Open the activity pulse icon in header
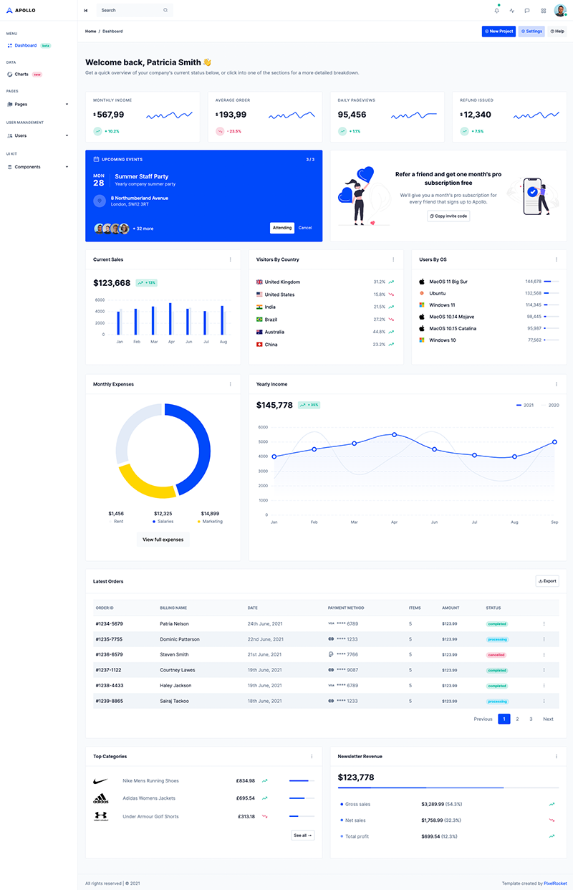The width and height of the screenshot is (573, 890). tap(512, 11)
